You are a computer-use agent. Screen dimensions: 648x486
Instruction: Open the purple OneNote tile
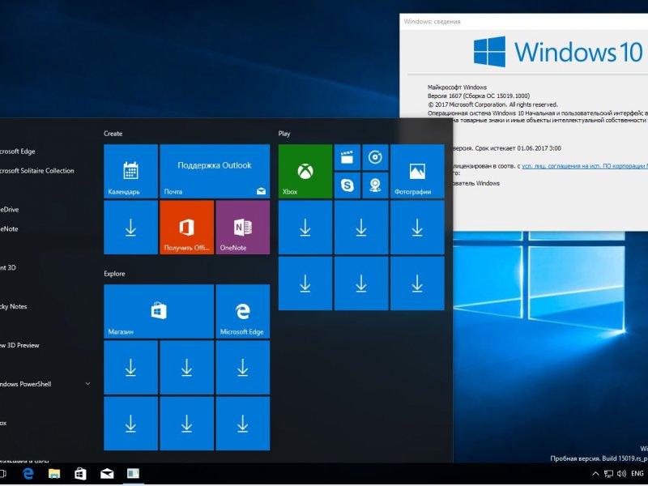pyautogui.click(x=242, y=228)
